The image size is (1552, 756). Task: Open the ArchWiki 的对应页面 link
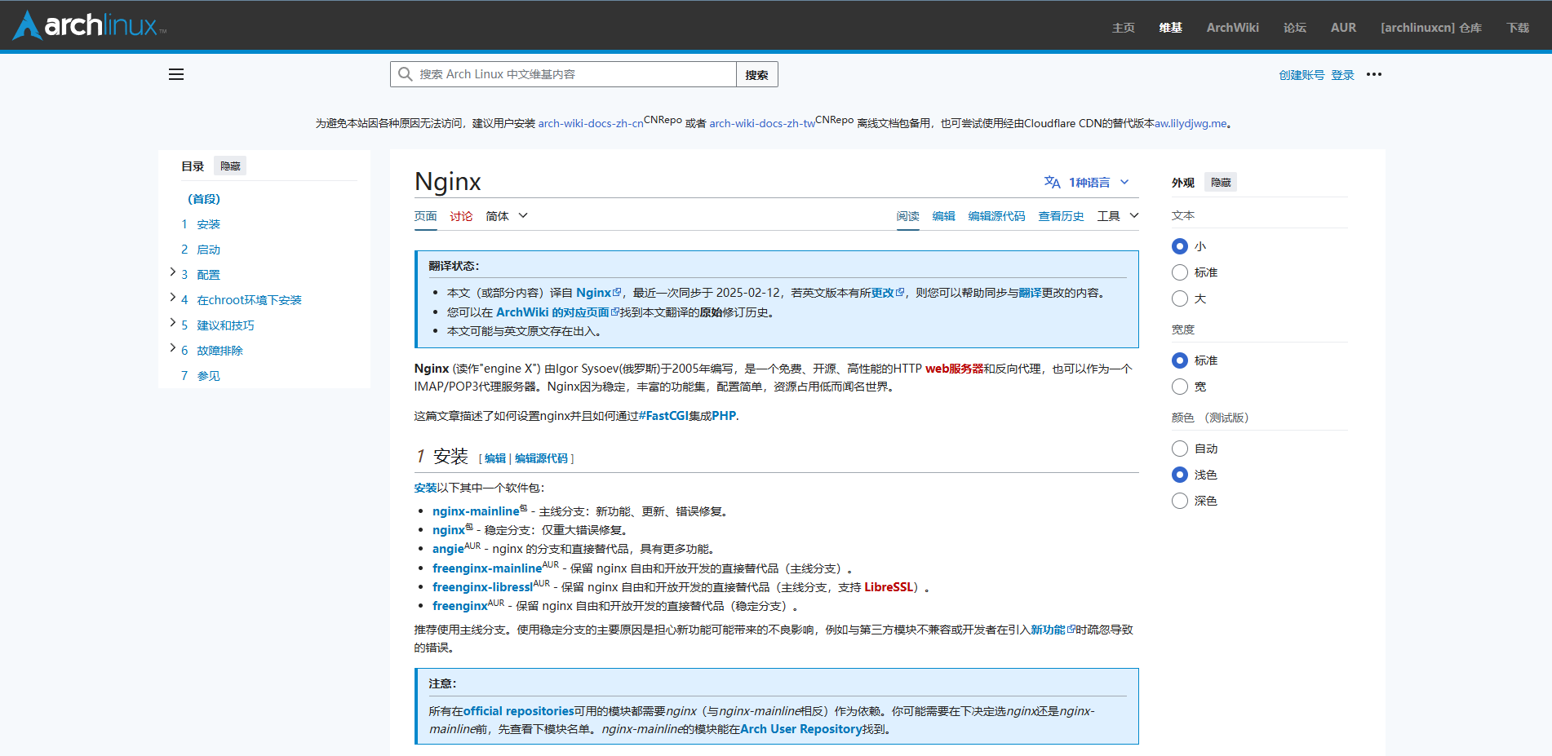(x=557, y=312)
